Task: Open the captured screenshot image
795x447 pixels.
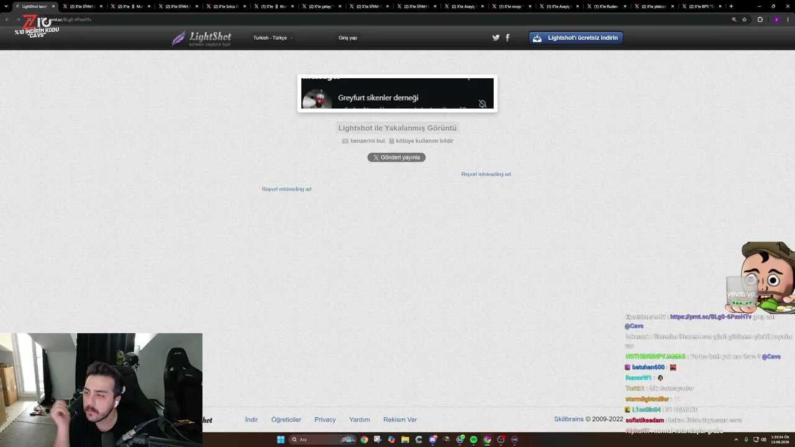Action: pos(397,93)
